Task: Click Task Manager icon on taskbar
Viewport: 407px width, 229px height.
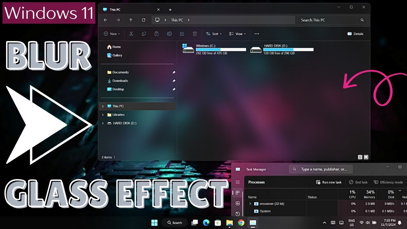Action: (253, 223)
